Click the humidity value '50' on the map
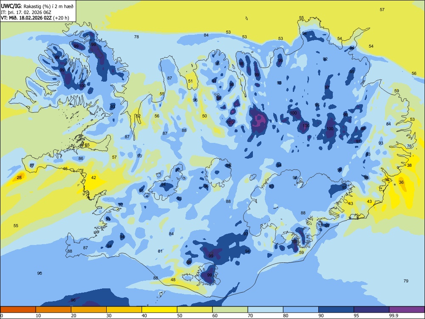 click(204, 116)
